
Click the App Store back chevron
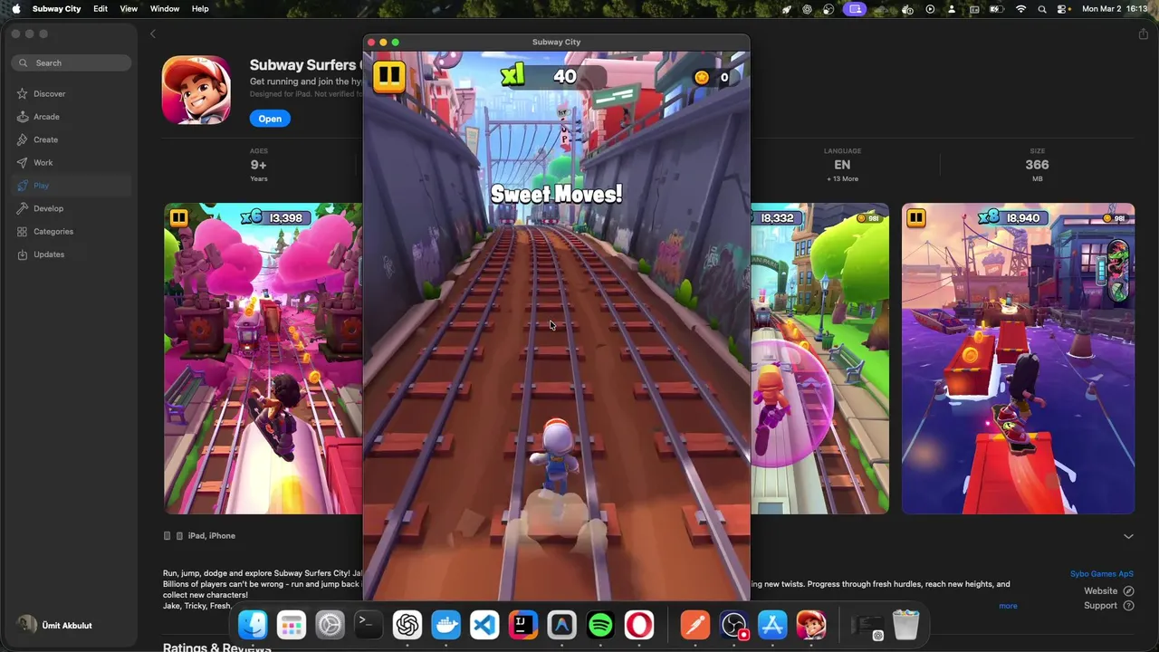153,34
